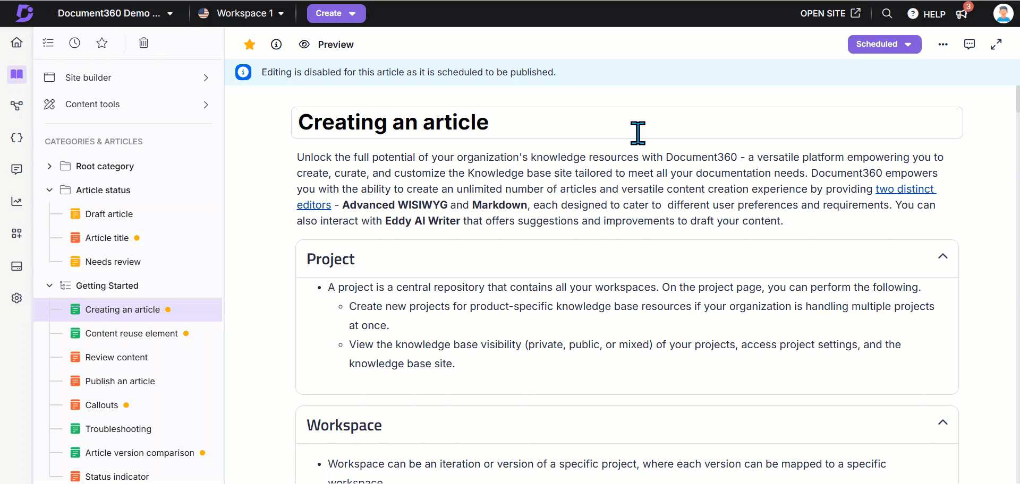Screen dimensions: 1020x484
Task: Open the Recycle bin trash icon
Action: click(x=143, y=43)
